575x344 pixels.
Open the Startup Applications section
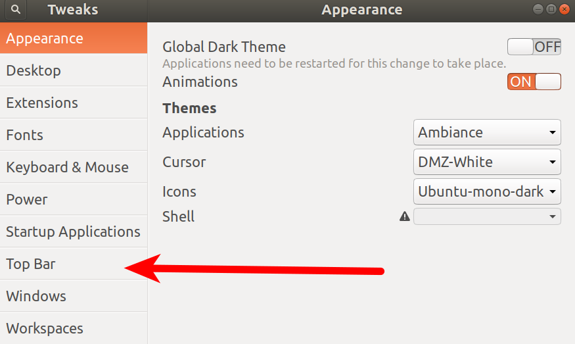tap(74, 232)
